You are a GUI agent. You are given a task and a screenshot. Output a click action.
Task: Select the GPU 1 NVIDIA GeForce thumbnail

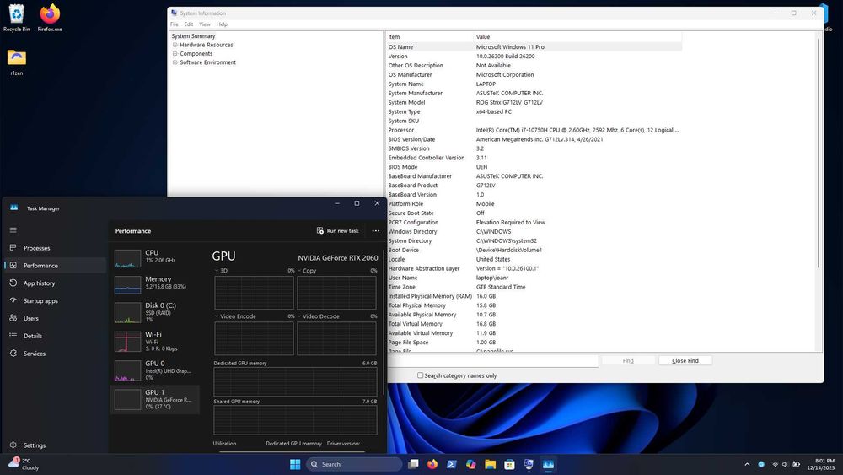pos(156,399)
